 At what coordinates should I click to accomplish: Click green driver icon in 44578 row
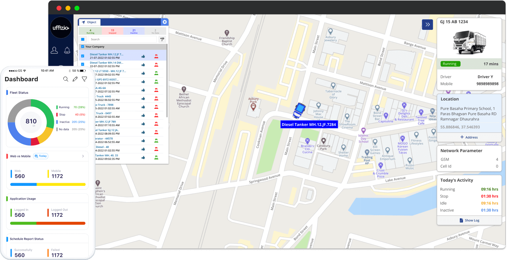(x=156, y=141)
